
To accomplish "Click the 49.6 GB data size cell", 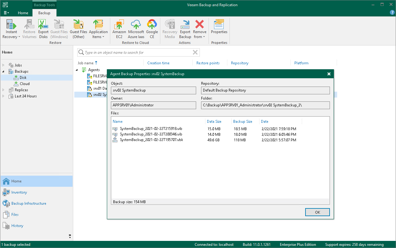I will pos(214,140).
